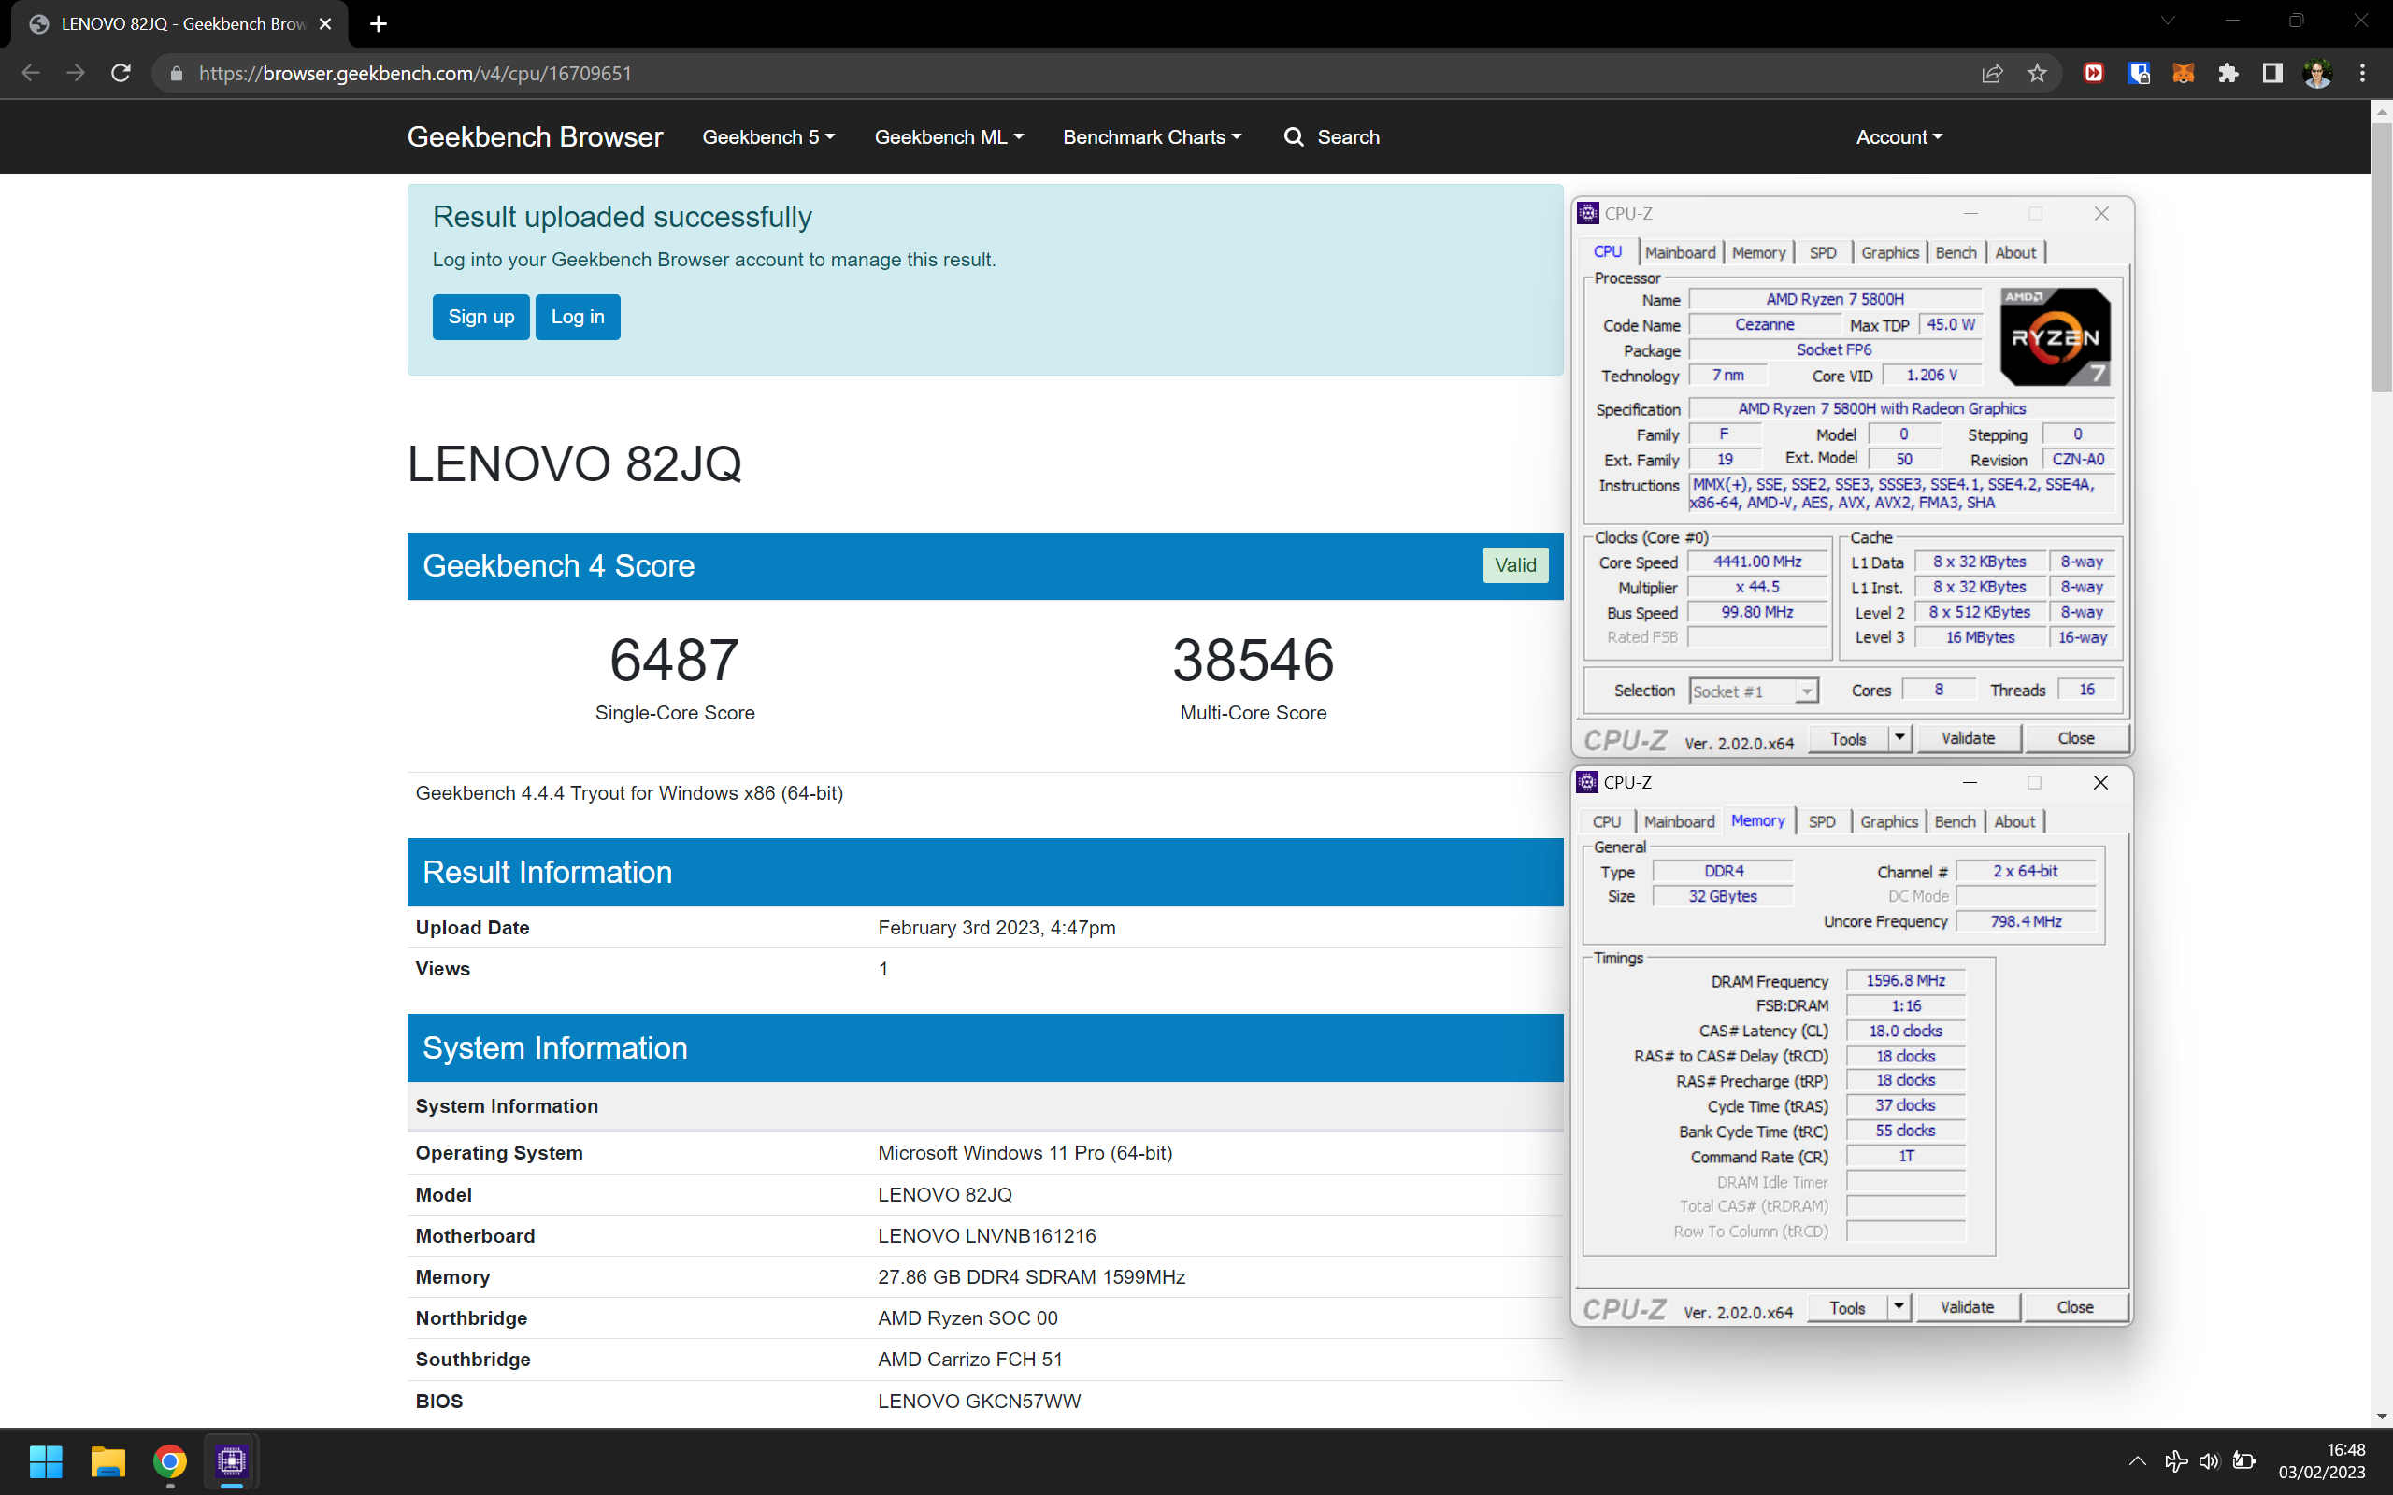Open the Chrome three-dot menu
Image resolution: width=2393 pixels, height=1495 pixels.
click(x=2362, y=73)
